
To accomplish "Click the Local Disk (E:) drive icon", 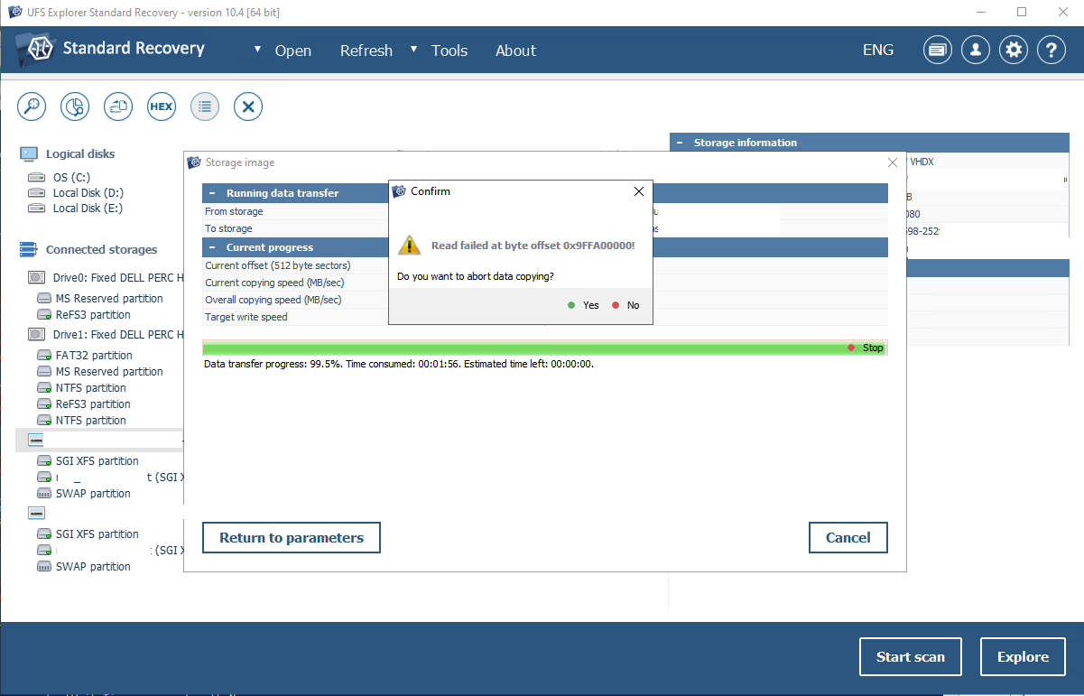I will point(36,209).
